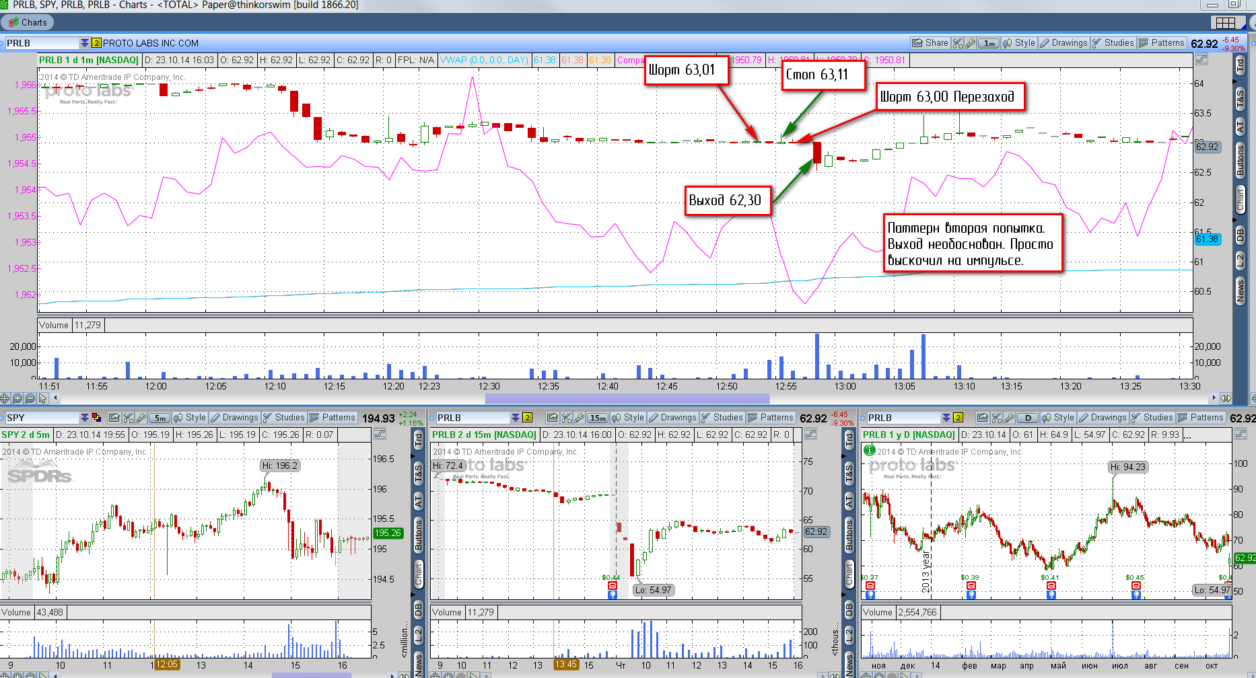The height and width of the screenshot is (678, 1256).
Task: Click yellow link badge on PRLB 15m chart
Action: click(x=527, y=418)
